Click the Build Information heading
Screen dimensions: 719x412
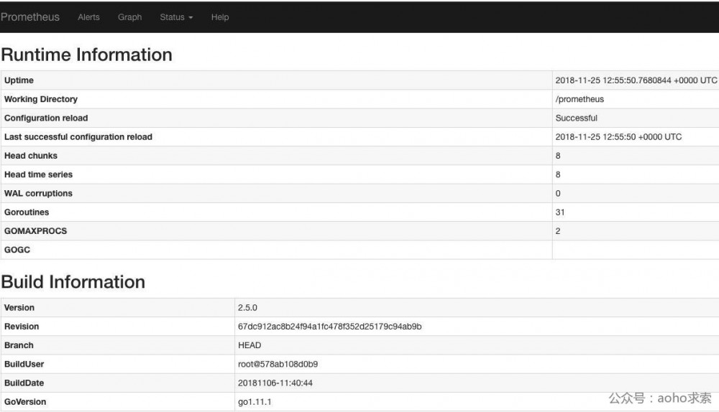[x=73, y=281]
